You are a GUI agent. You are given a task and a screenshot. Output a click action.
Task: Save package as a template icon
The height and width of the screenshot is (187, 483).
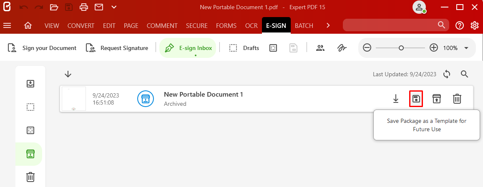tap(416, 99)
